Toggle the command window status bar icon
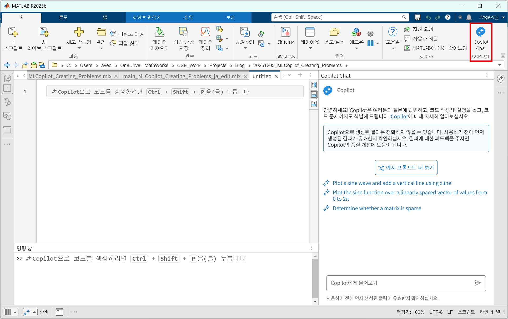Screen dimensions: 508x319 59,312
